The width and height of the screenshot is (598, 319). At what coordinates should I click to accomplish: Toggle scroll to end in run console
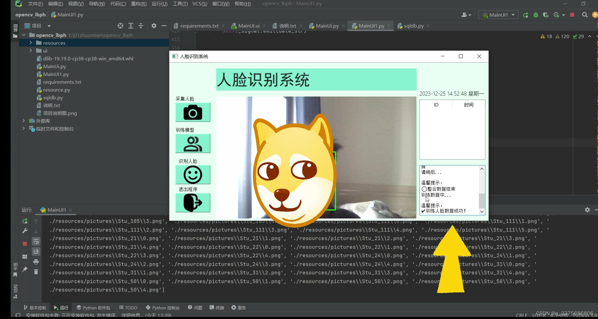point(36,251)
